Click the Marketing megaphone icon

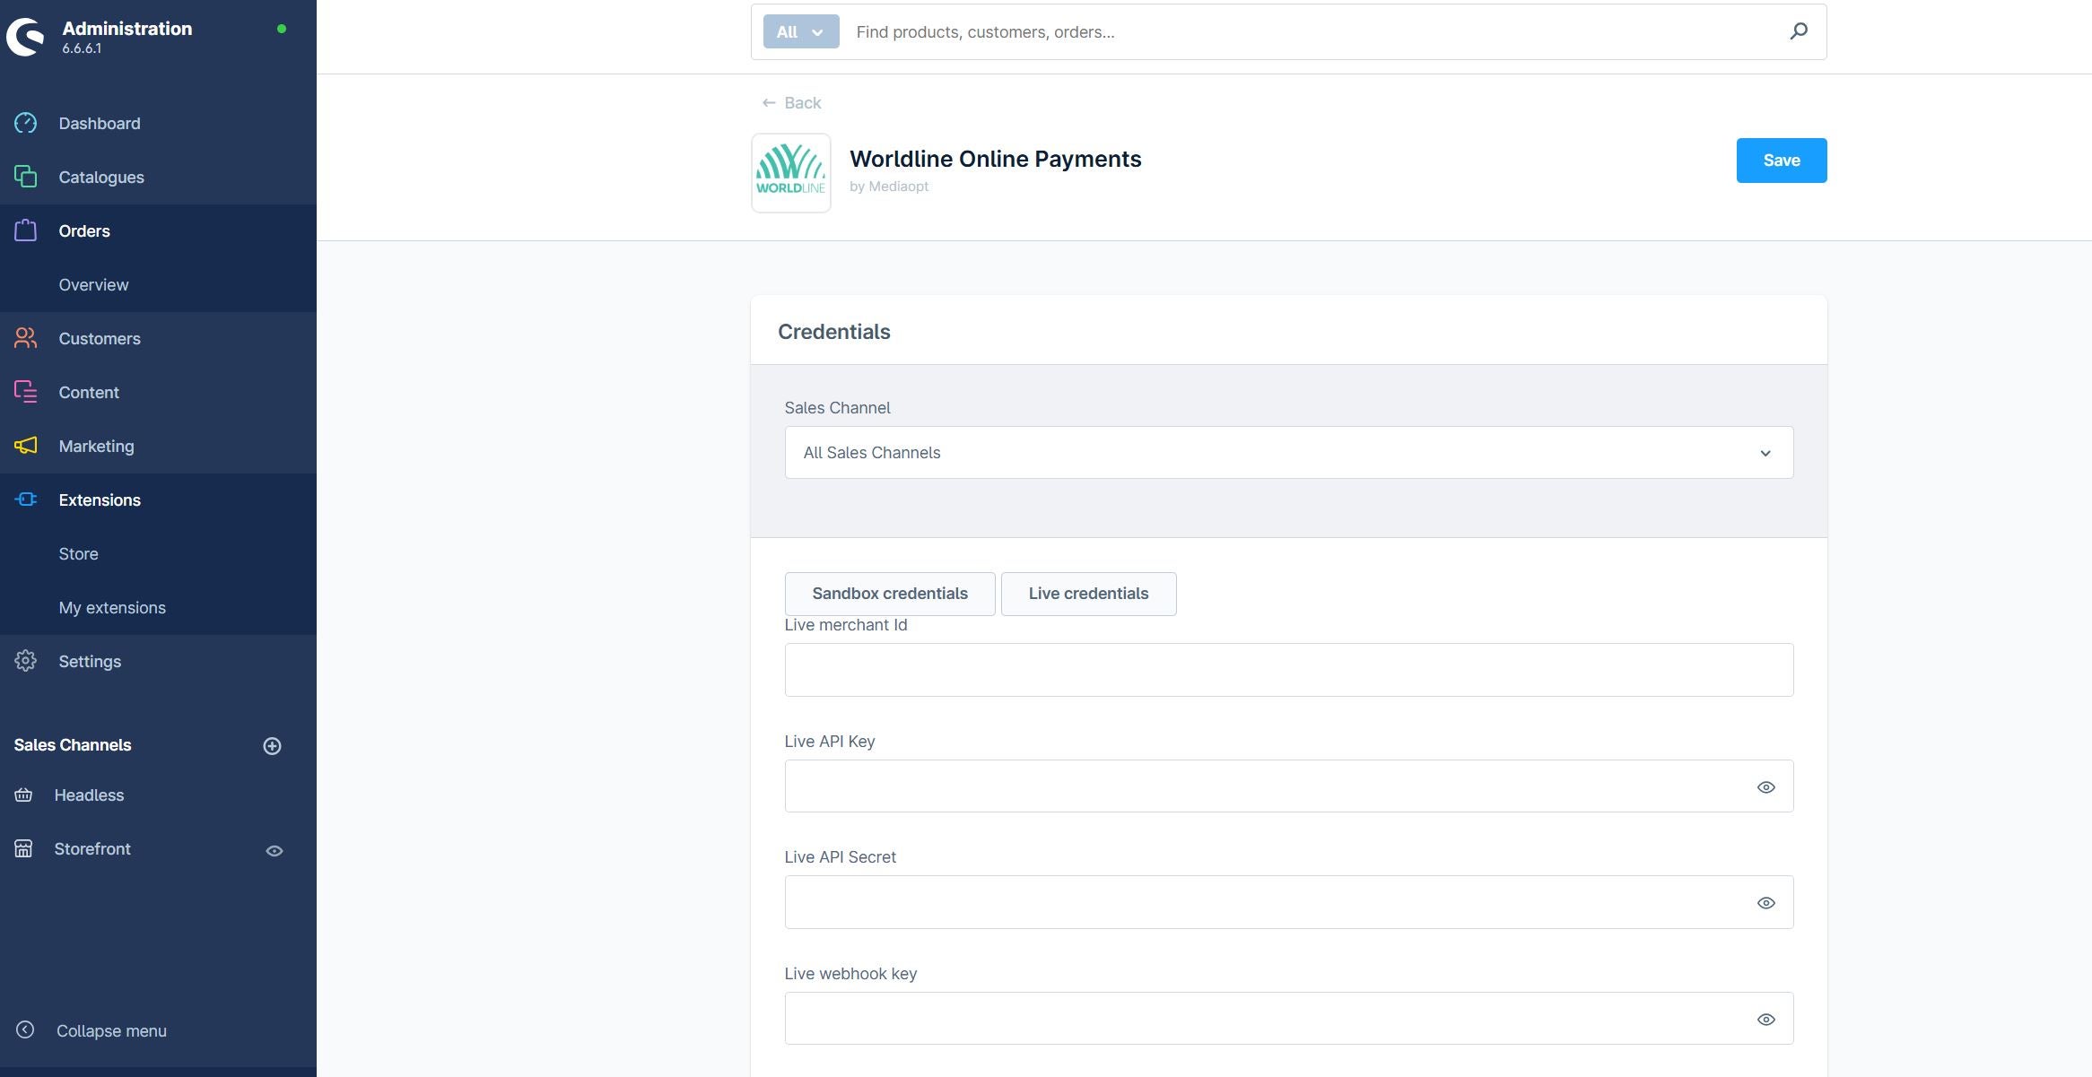(25, 446)
